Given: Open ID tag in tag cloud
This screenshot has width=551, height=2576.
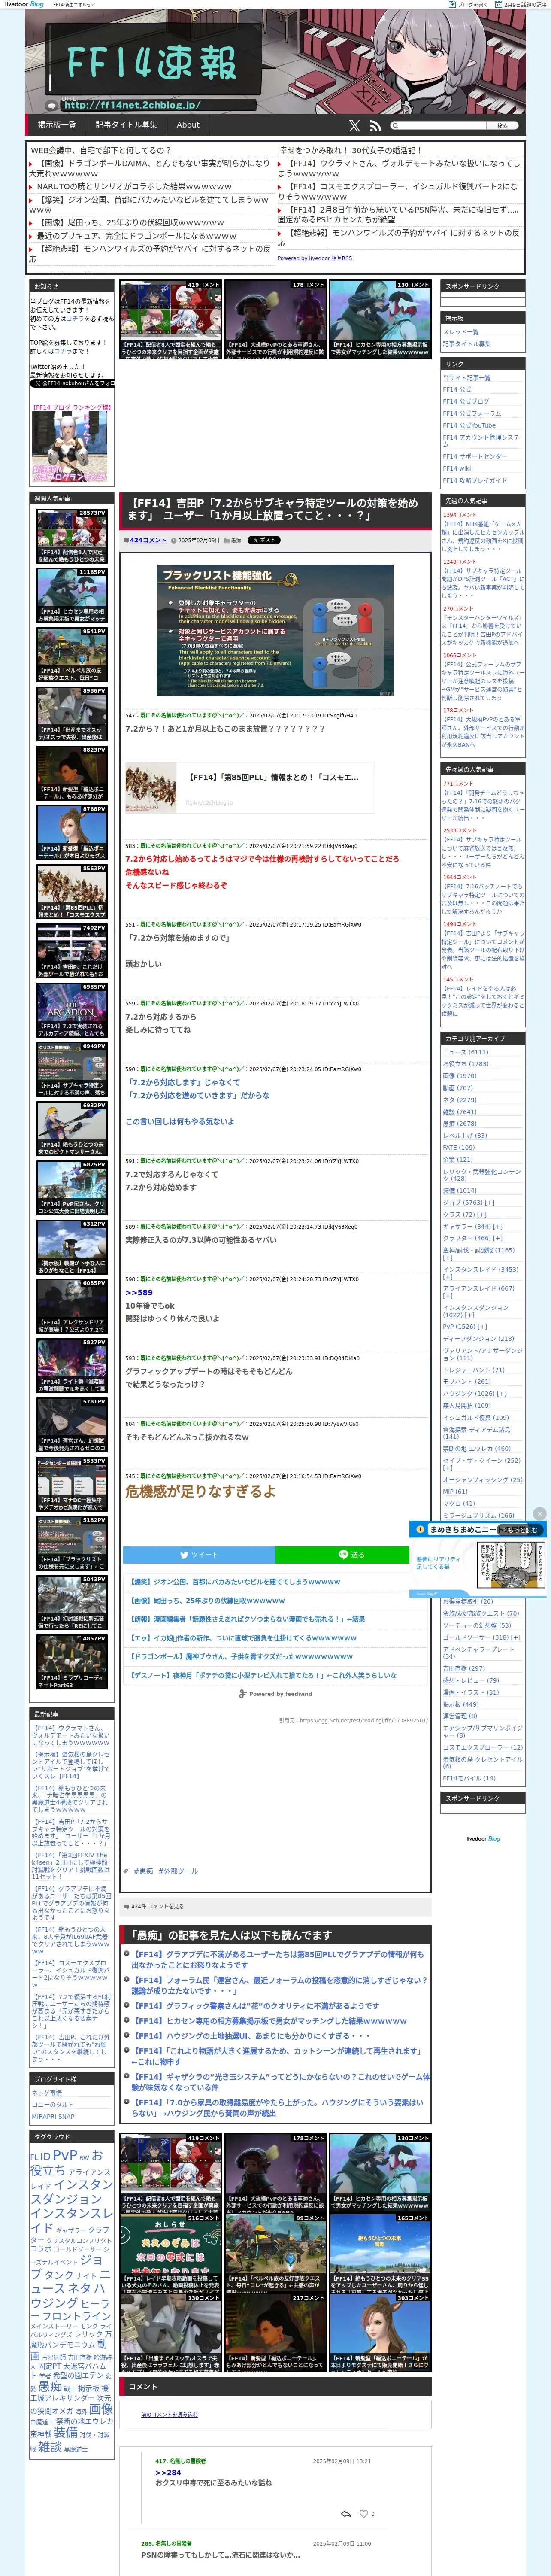Looking at the screenshot, I should click(x=45, y=2156).
